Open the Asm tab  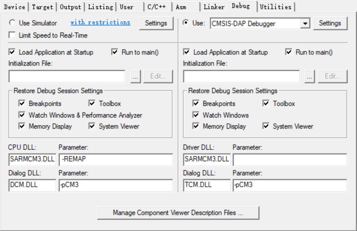186,7
